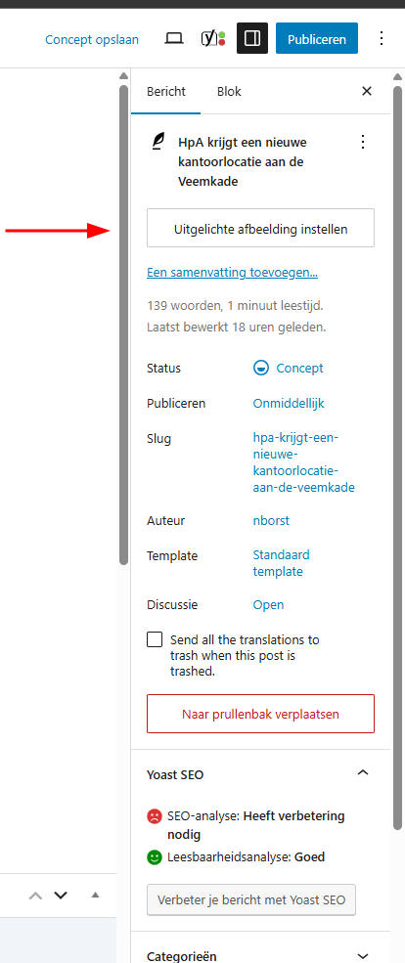Click 'Een samenvatting toevoegen...' link
Screen dimensions: 405x963
click(232, 272)
